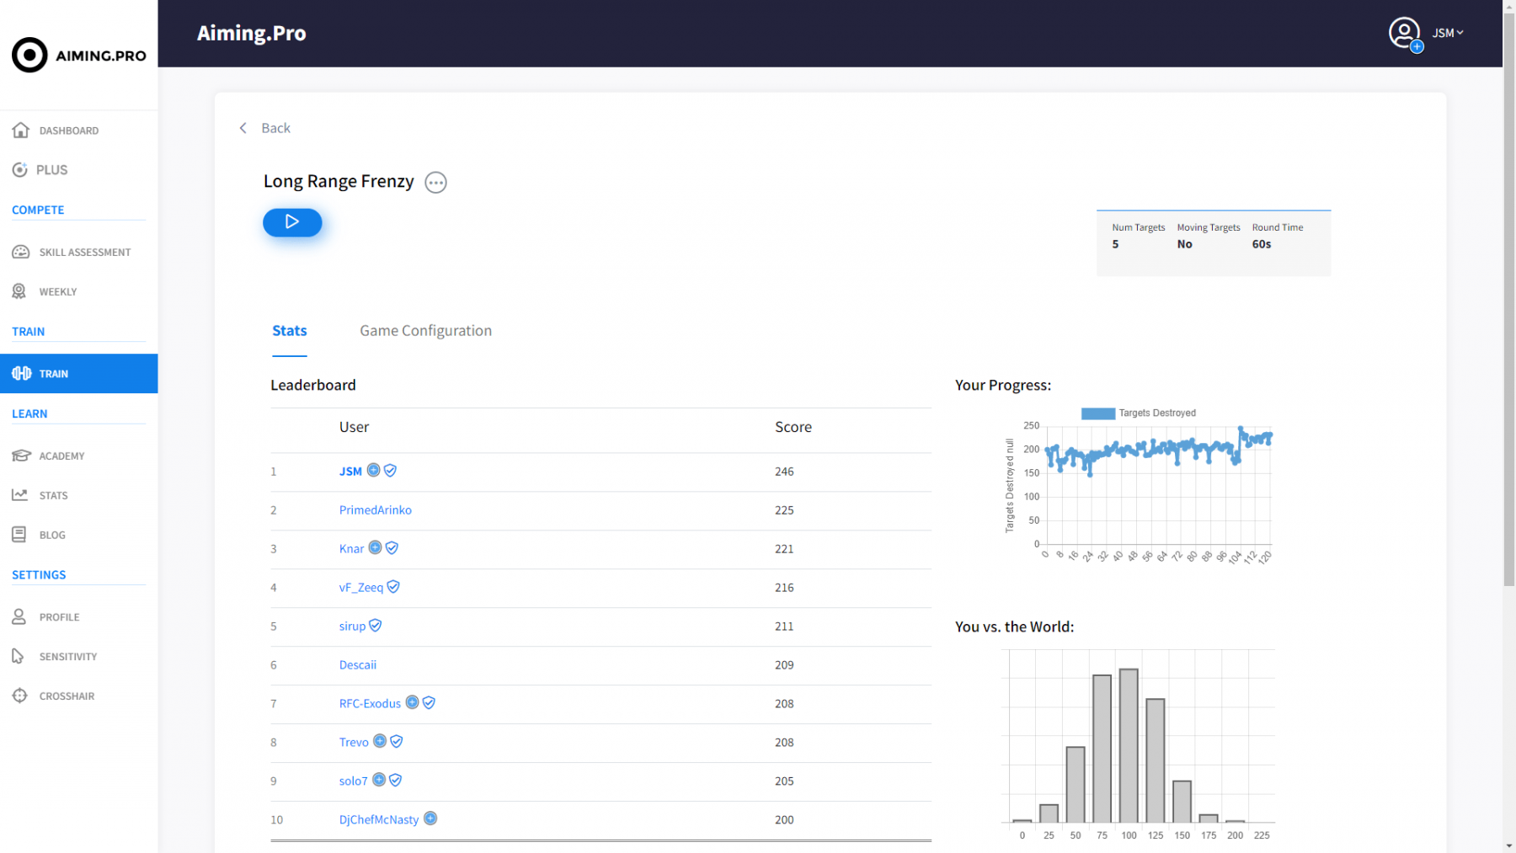Open the Academy graduation cap icon
The width and height of the screenshot is (1516, 853).
(21, 456)
